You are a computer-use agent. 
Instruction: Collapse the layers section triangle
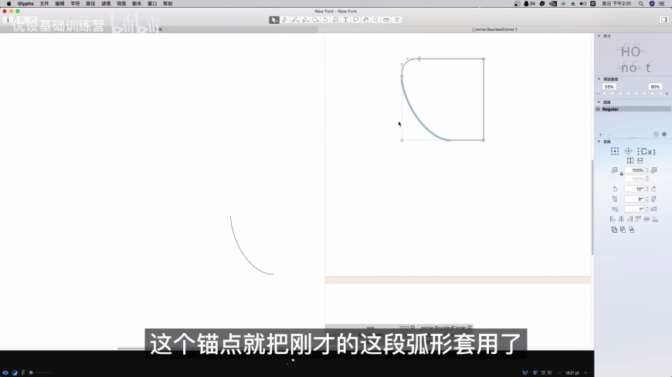point(599,103)
